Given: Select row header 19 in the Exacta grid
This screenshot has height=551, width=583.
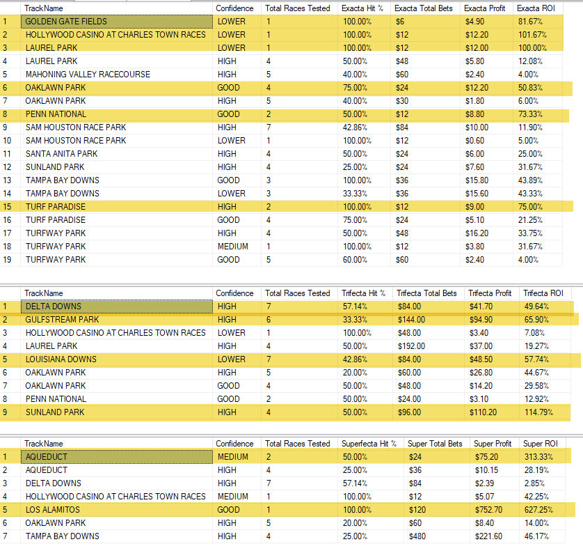Looking at the screenshot, I should pos(10,260).
